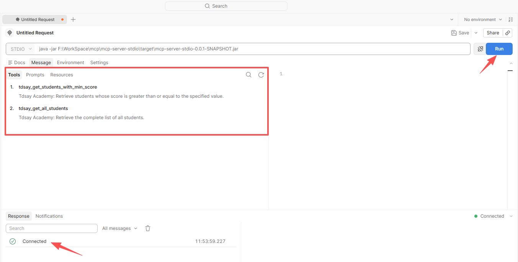Switch to the Resources tab
Image resolution: width=518 pixels, height=262 pixels.
coord(62,75)
